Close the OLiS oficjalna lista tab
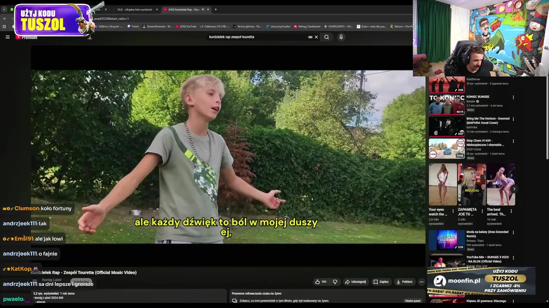549x308 pixels. pyautogui.click(x=157, y=9)
